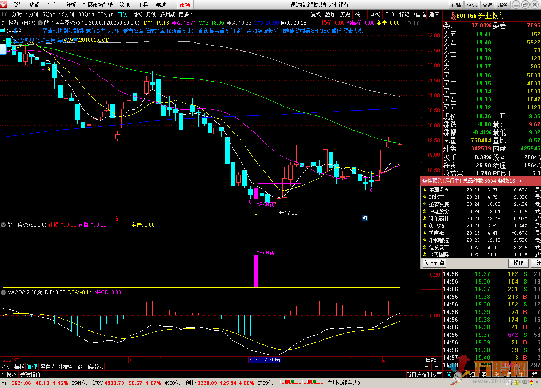
Task: Click the 标记 toolbar button
Action: (404, 14)
